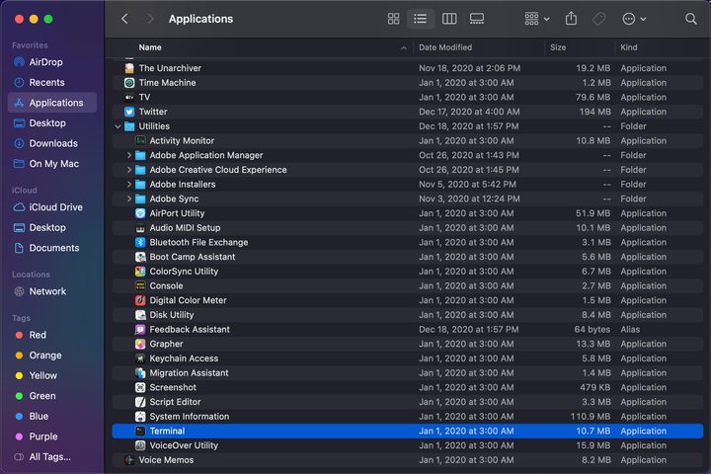Collapse the Utilities folder
711x474 pixels.
pyautogui.click(x=118, y=126)
